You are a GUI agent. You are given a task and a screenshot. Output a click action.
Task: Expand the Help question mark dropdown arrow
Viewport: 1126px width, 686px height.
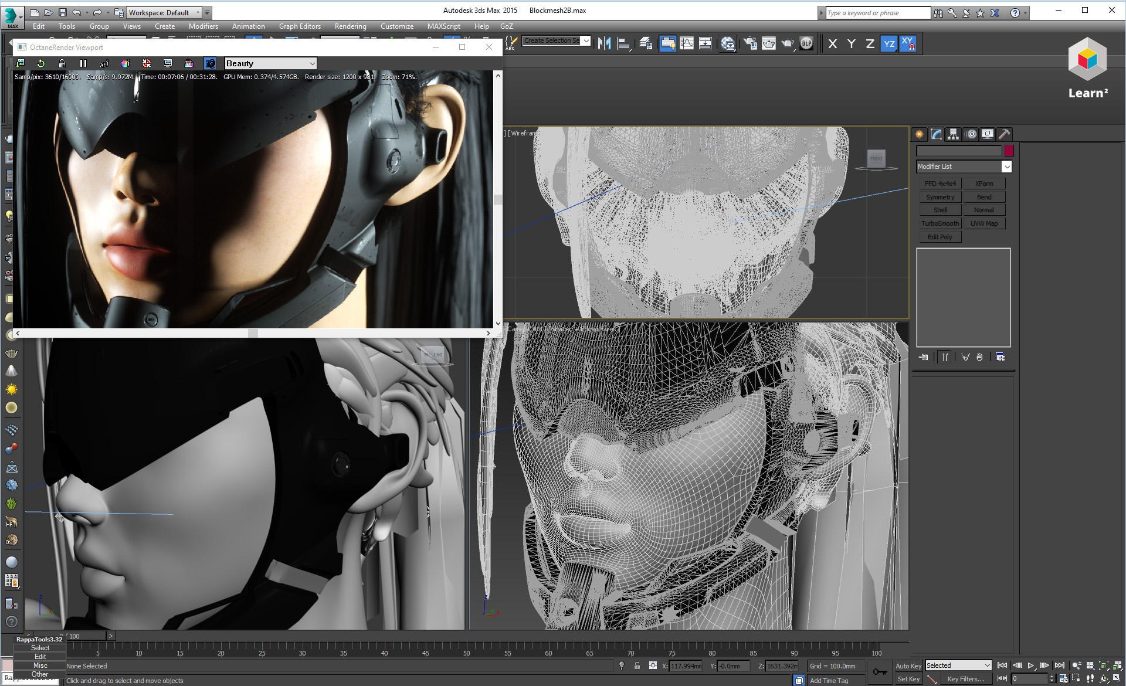tap(1025, 13)
